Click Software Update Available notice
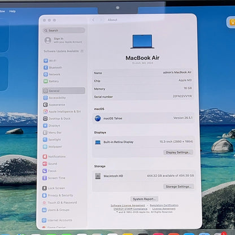Screen dimensions: 235x235 pyautogui.click(x=64, y=51)
